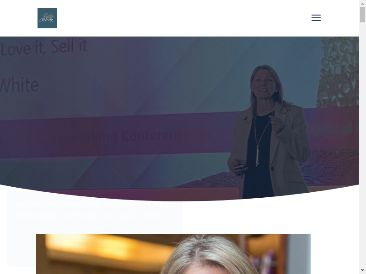The image size is (366, 274).
Task: Dismiss the cookie notice with Got it
Action: (x=95, y=249)
